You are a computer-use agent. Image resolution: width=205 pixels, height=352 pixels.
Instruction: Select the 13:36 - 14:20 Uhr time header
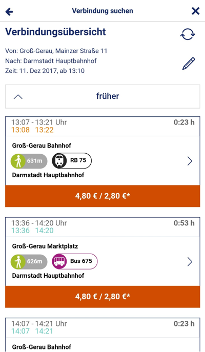click(x=39, y=223)
